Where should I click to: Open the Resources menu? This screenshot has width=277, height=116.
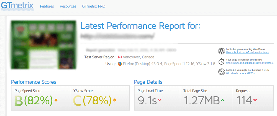click(68, 6)
